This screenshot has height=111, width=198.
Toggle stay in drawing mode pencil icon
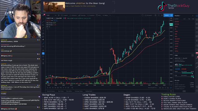tap(43, 53)
